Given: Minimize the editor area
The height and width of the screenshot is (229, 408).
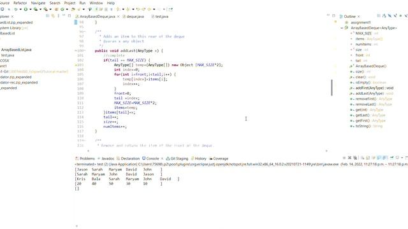Looking at the screenshot, I should tap(328, 15).
